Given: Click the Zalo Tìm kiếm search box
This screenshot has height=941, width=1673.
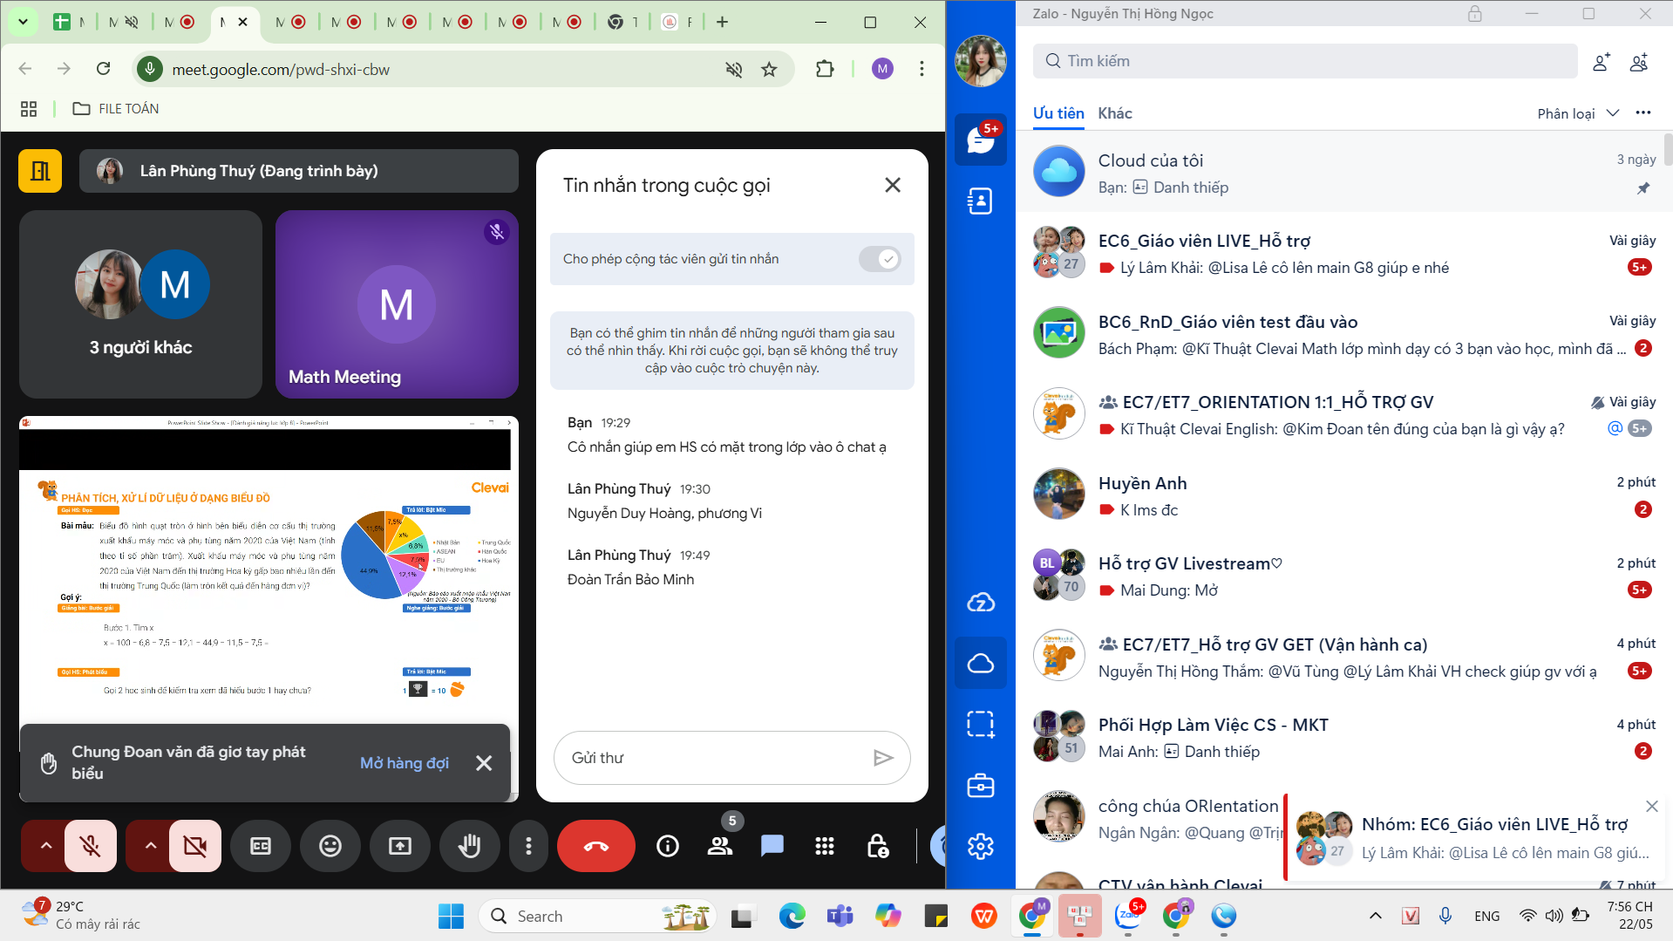Looking at the screenshot, I should 1305,61.
